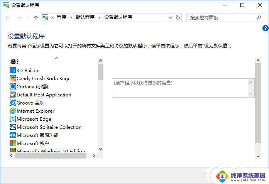
Task: Click the window title bar program icon
Action: click(x=6, y=5)
